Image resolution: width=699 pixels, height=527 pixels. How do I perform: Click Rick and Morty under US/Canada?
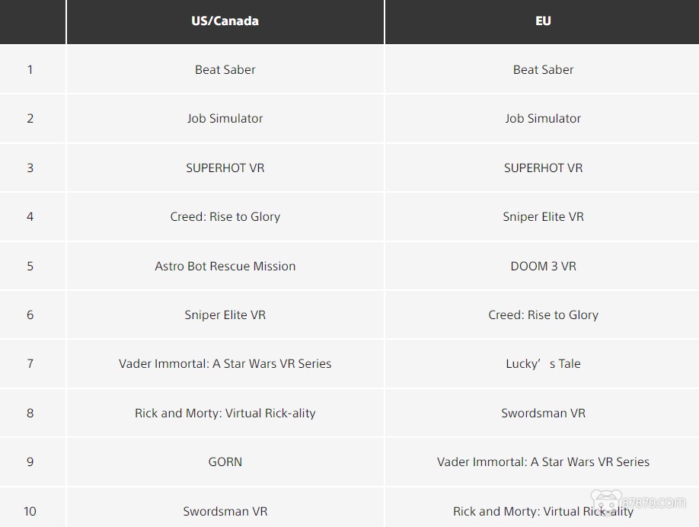tap(225, 413)
